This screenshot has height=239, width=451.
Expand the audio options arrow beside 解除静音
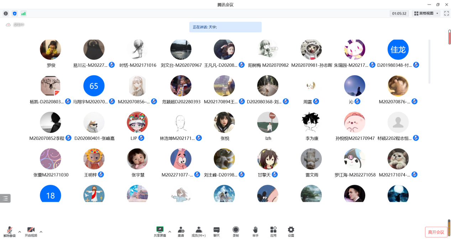click(20, 232)
